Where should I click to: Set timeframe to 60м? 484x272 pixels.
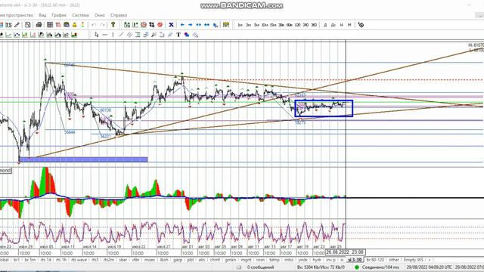pyautogui.click(x=289, y=25)
